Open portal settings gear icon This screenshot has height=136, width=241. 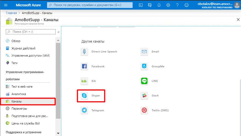(x=168, y=5)
